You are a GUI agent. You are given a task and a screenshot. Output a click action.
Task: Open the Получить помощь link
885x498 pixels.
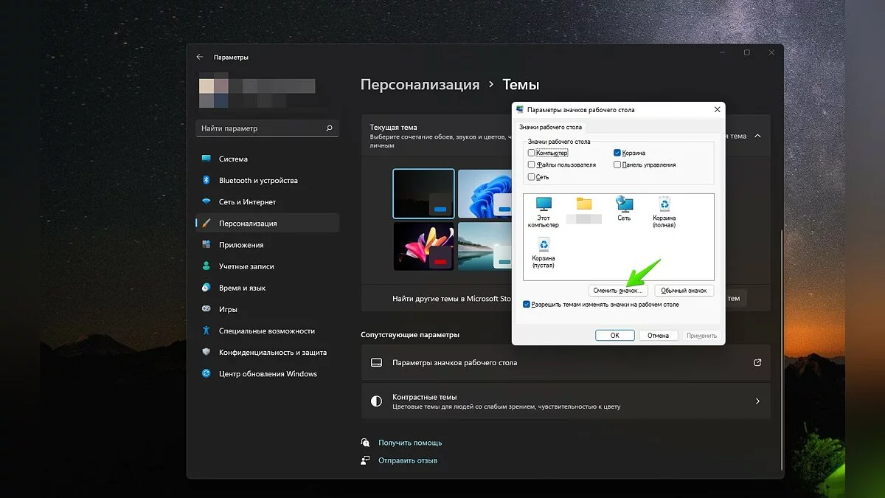coord(410,443)
